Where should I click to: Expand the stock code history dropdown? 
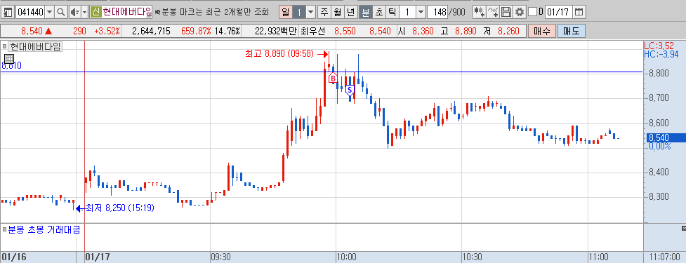click(49, 12)
